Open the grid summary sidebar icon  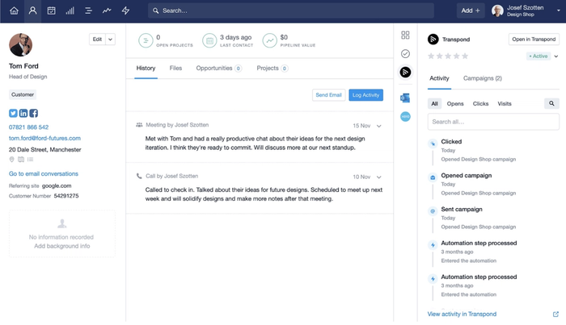point(405,35)
